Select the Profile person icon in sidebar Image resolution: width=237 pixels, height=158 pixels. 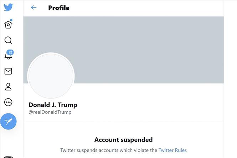tap(8, 87)
